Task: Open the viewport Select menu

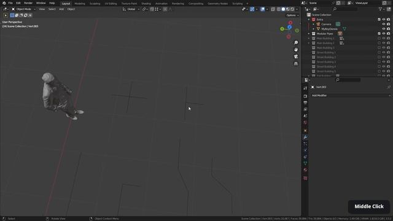Action: pyautogui.click(x=52, y=9)
